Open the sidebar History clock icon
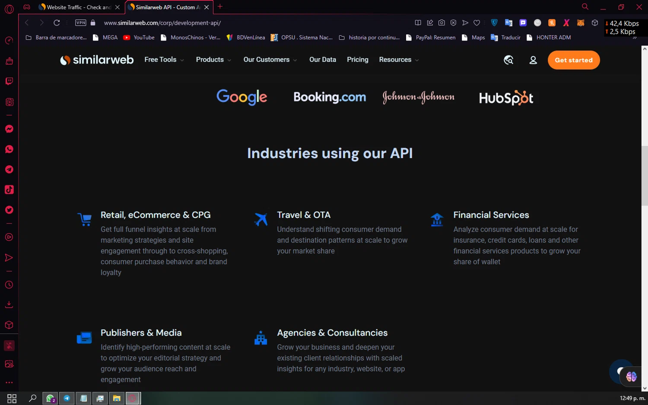The height and width of the screenshot is (405, 648). click(x=9, y=285)
